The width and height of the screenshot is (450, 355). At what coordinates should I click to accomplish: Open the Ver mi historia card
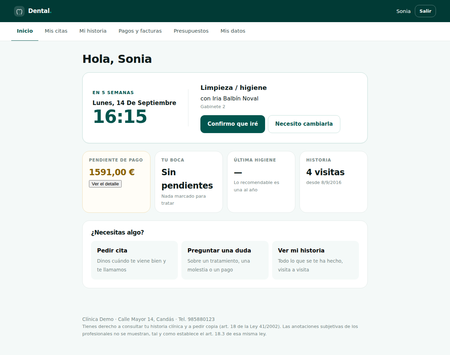[x=315, y=260]
